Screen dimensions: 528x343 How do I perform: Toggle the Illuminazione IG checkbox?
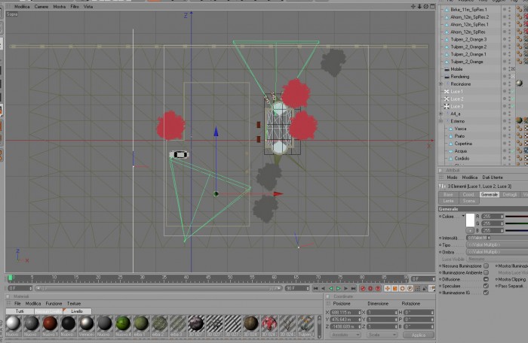(x=486, y=293)
